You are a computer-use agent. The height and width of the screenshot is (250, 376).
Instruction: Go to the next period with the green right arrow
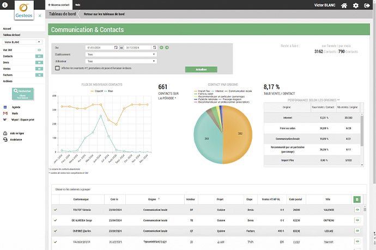coord(167,48)
